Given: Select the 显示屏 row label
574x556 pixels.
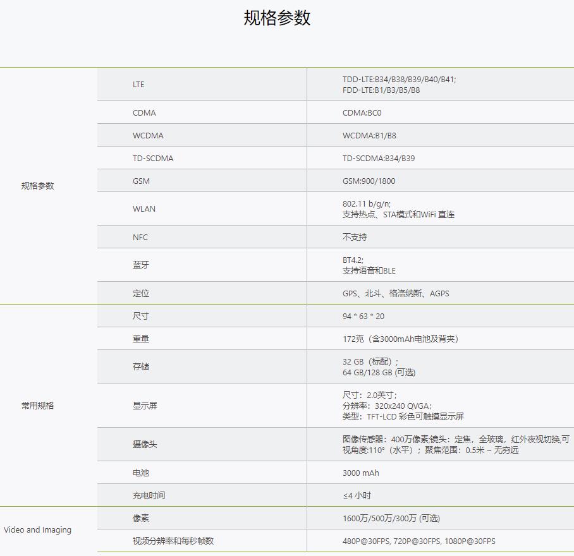Looking at the screenshot, I should tap(145, 406).
